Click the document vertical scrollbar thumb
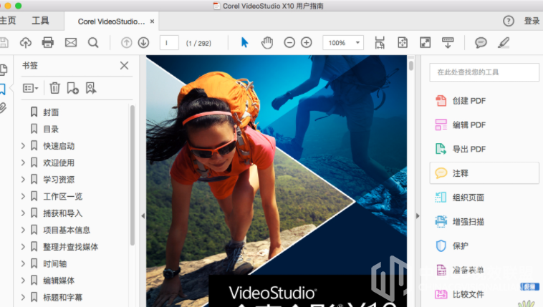The height and width of the screenshot is (307, 543). [411, 65]
